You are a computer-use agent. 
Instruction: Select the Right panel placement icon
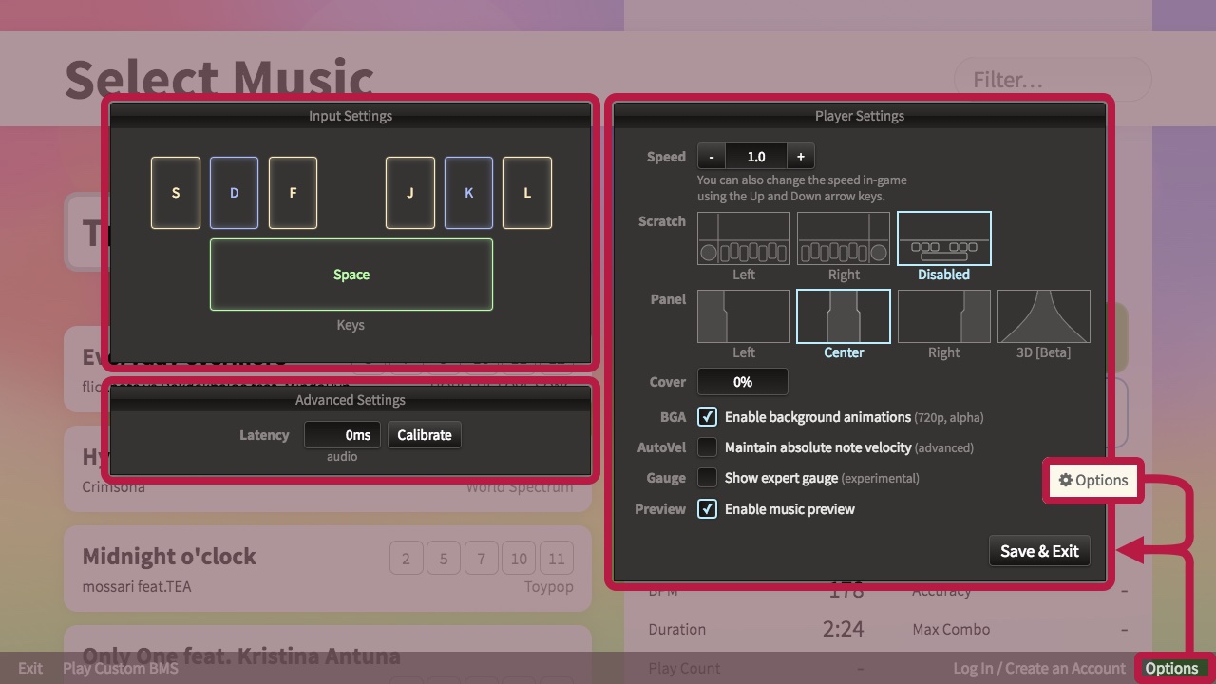pyautogui.click(x=943, y=316)
